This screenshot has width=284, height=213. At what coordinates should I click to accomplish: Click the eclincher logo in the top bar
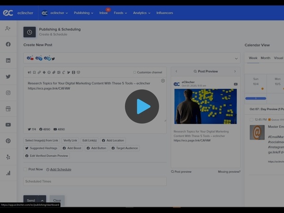point(8,13)
